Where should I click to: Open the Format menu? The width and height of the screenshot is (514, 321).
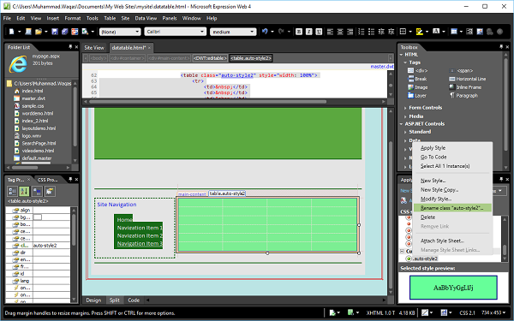[x=73, y=18]
